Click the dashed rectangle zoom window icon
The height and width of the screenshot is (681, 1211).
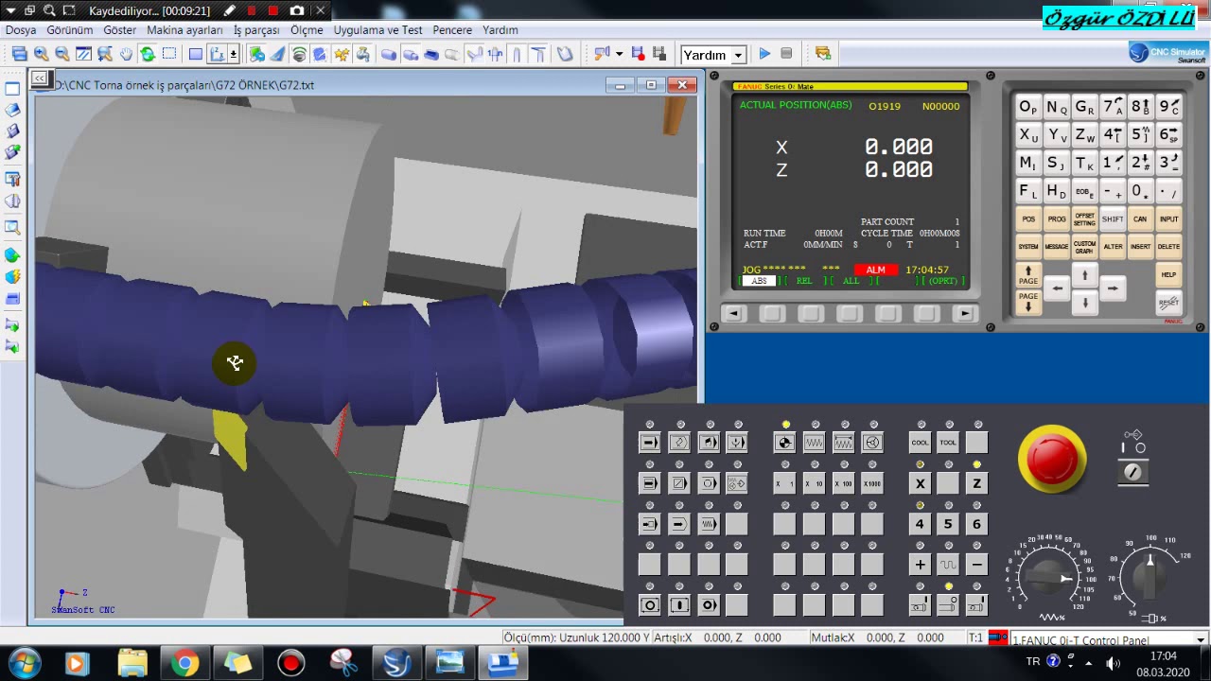[168, 54]
